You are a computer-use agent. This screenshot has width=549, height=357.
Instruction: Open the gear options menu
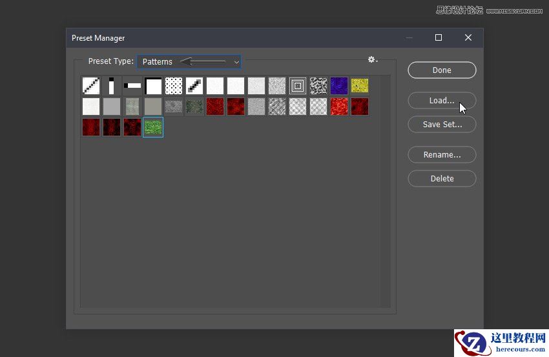[373, 60]
